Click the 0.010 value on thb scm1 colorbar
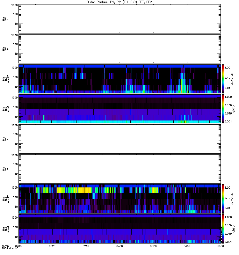 coord(228,113)
